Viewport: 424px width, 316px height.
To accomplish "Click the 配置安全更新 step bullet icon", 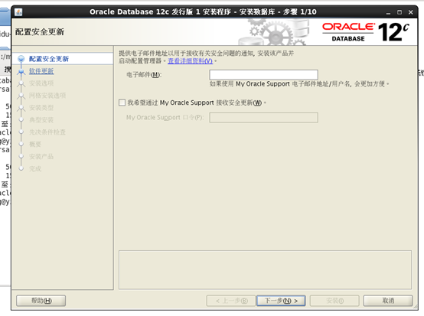I will pos(21,59).
